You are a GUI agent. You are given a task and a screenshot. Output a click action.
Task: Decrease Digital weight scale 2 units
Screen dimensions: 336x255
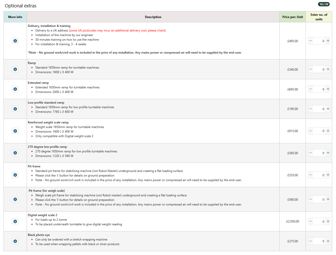pyautogui.click(x=310, y=221)
